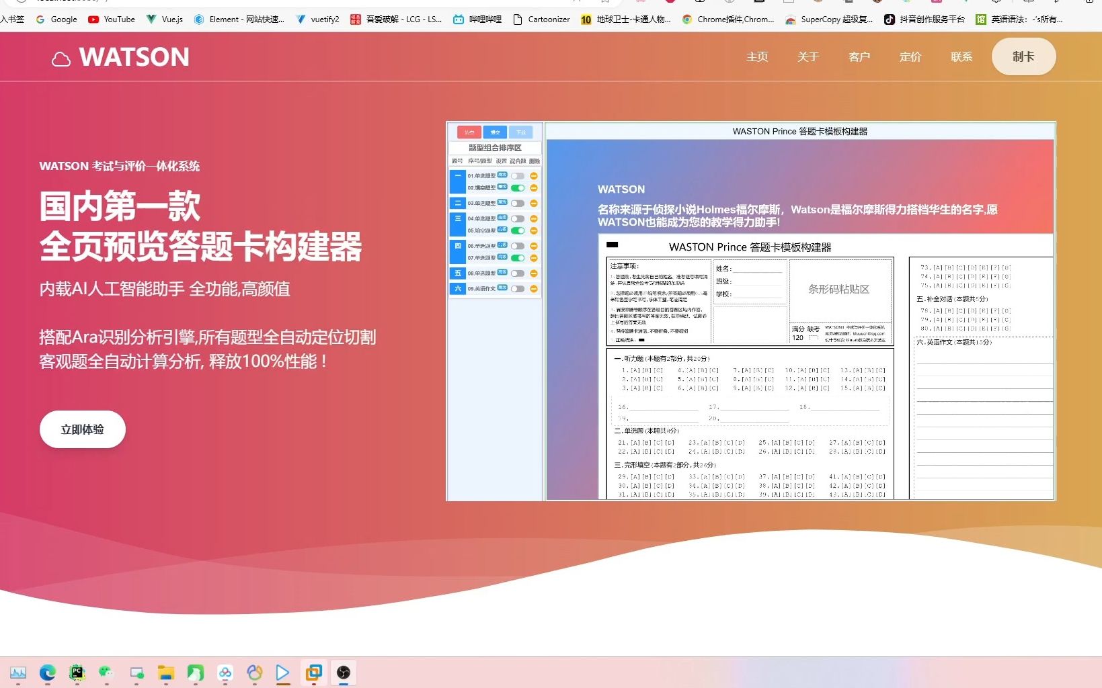Toggle mixed-question switch for row 03
Screen dimensions: 1102x688
(x=518, y=204)
